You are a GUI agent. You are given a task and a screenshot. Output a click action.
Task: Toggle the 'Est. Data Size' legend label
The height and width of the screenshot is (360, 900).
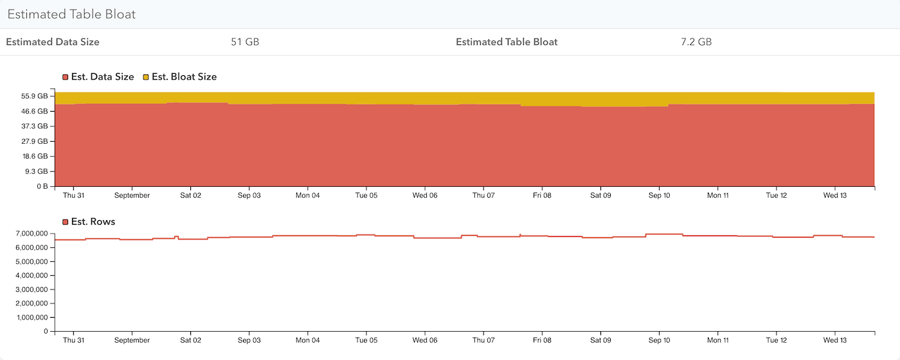(103, 77)
